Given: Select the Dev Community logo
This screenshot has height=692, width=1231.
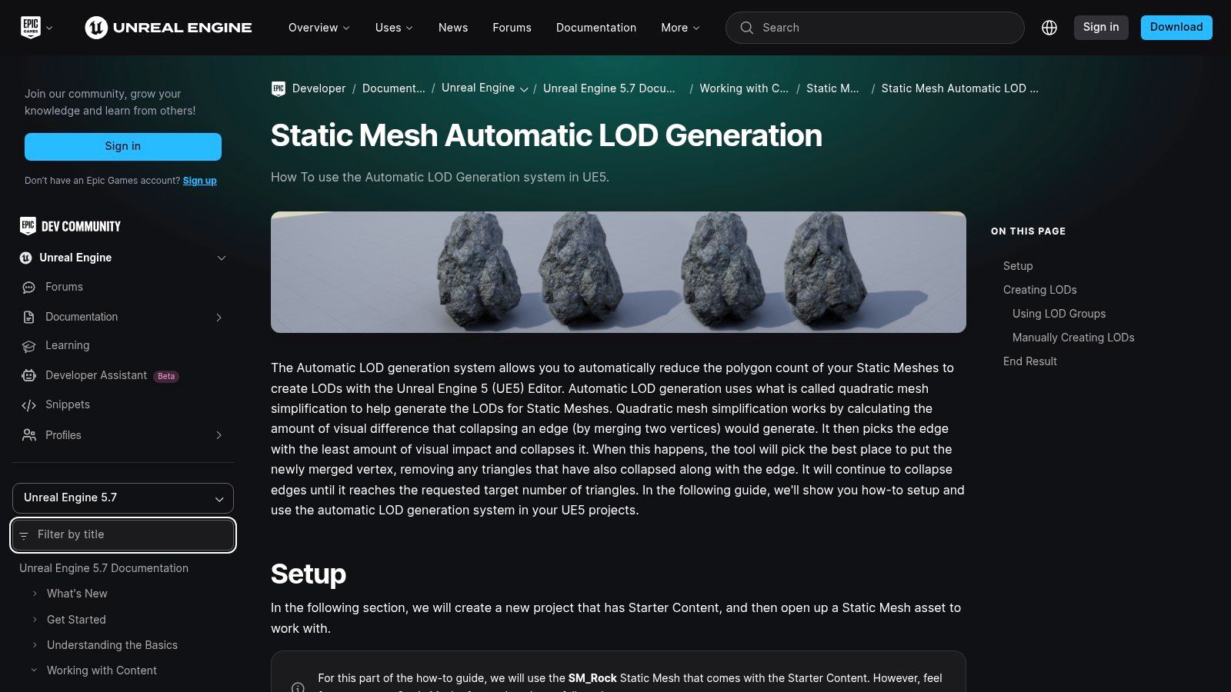Looking at the screenshot, I should pos(69,226).
